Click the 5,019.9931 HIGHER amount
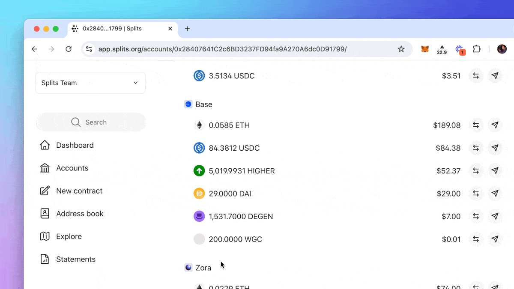The height and width of the screenshot is (289, 514). [x=242, y=170]
